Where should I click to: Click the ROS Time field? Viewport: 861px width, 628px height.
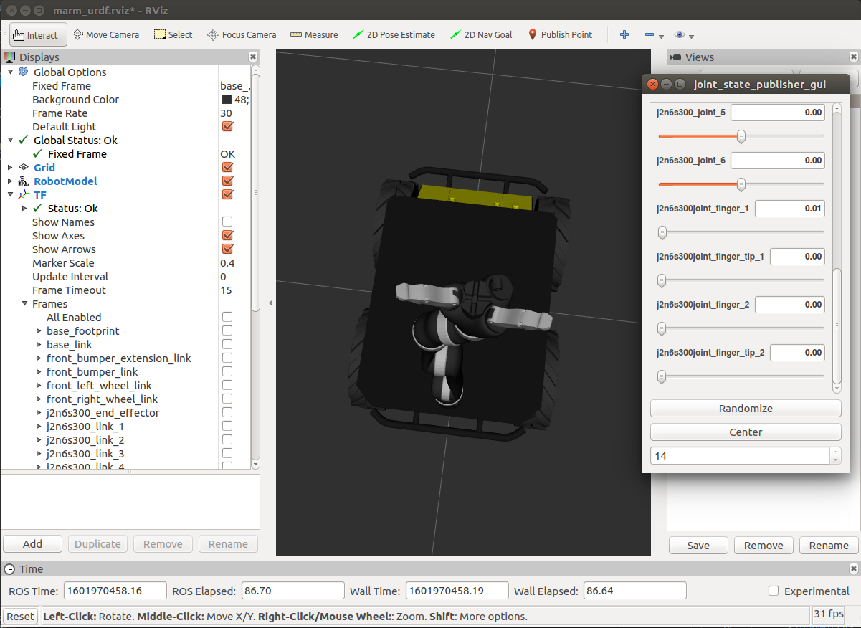[x=115, y=591]
